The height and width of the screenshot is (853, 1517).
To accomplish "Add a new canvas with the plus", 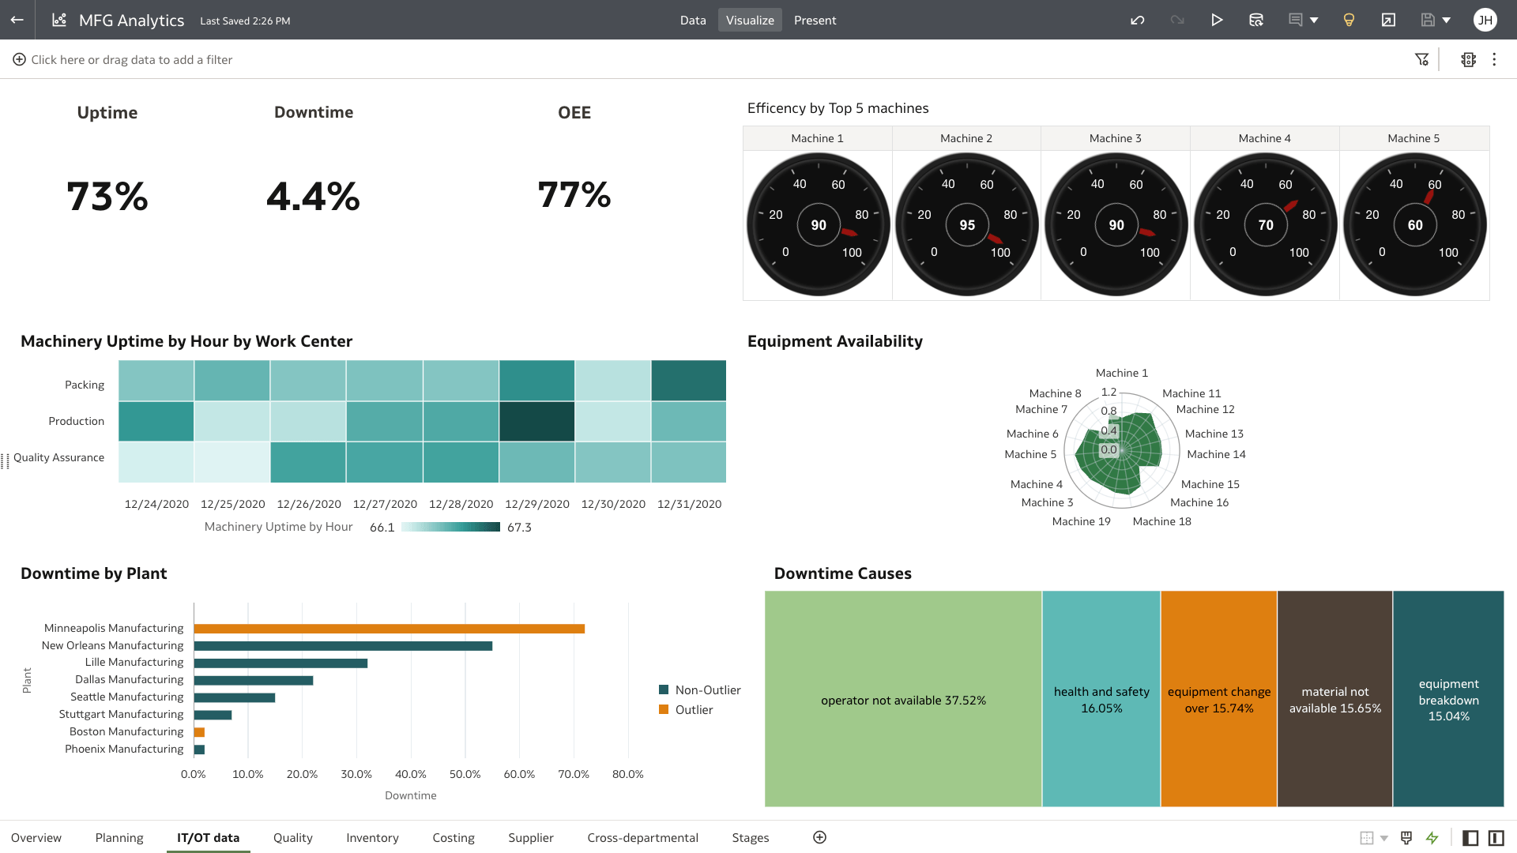I will pyautogui.click(x=819, y=837).
